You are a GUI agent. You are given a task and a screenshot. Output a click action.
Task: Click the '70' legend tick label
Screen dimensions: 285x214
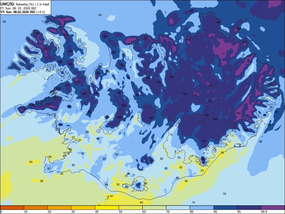168,212
